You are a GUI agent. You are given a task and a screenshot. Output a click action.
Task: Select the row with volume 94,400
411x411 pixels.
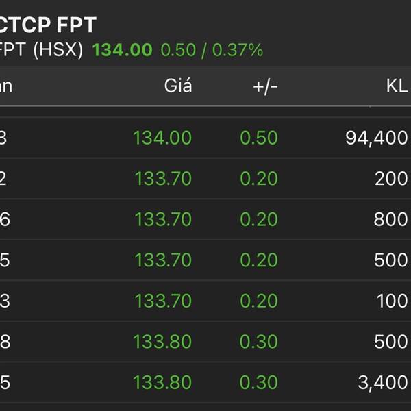click(206, 138)
